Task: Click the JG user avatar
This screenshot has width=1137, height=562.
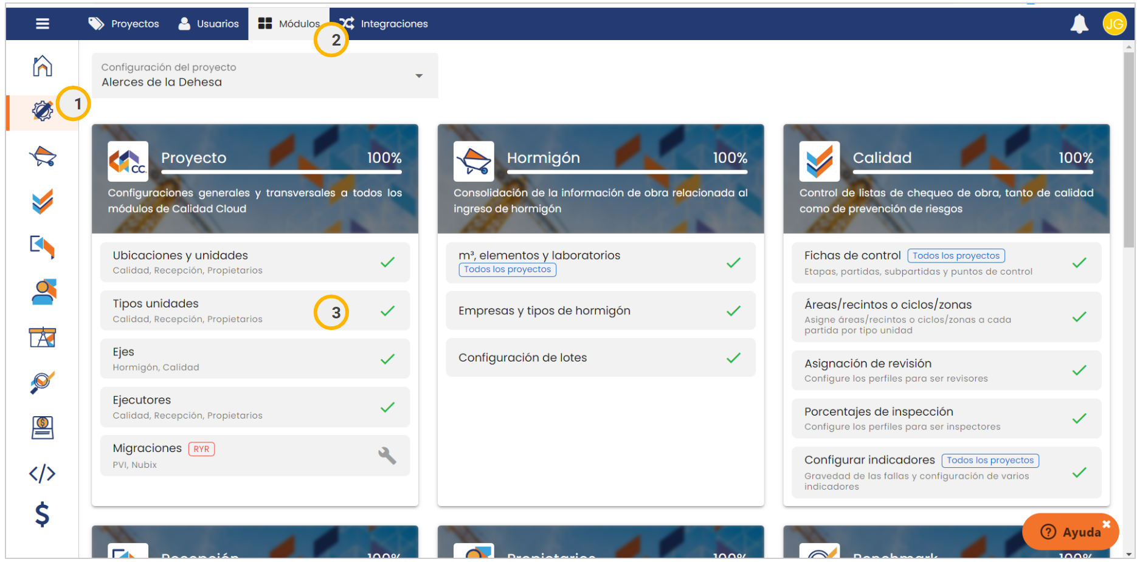Action: [x=1114, y=24]
